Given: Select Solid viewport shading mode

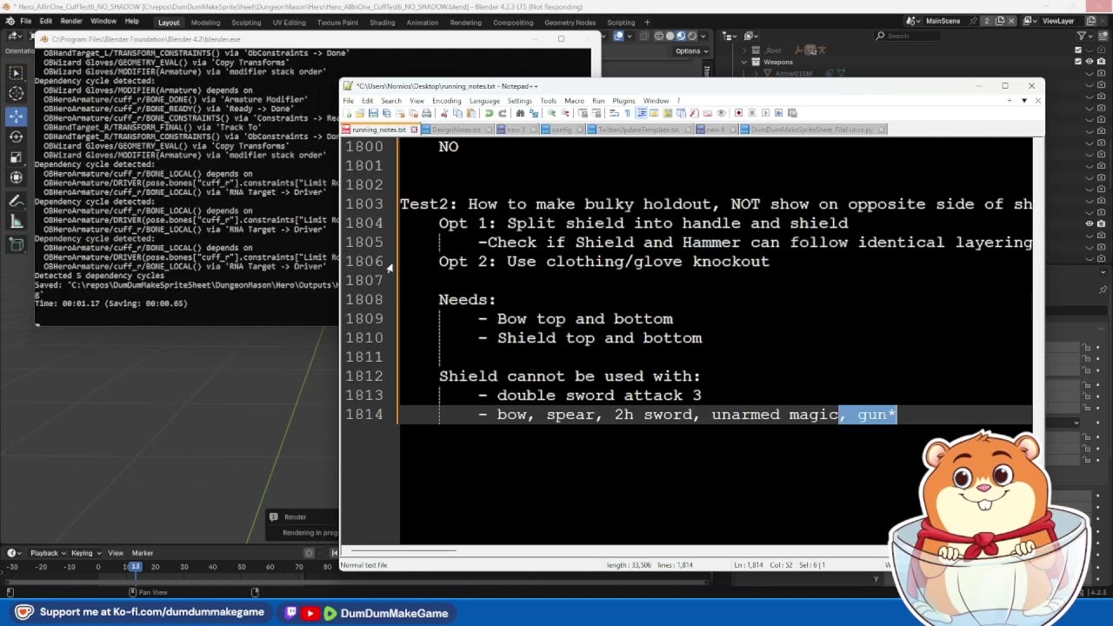Looking at the screenshot, I should [x=670, y=36].
